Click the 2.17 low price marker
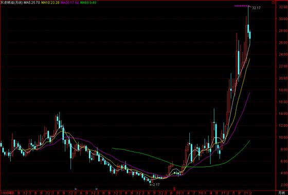Image resolution: width=288 pixels, height=195 pixels. (x=156, y=185)
